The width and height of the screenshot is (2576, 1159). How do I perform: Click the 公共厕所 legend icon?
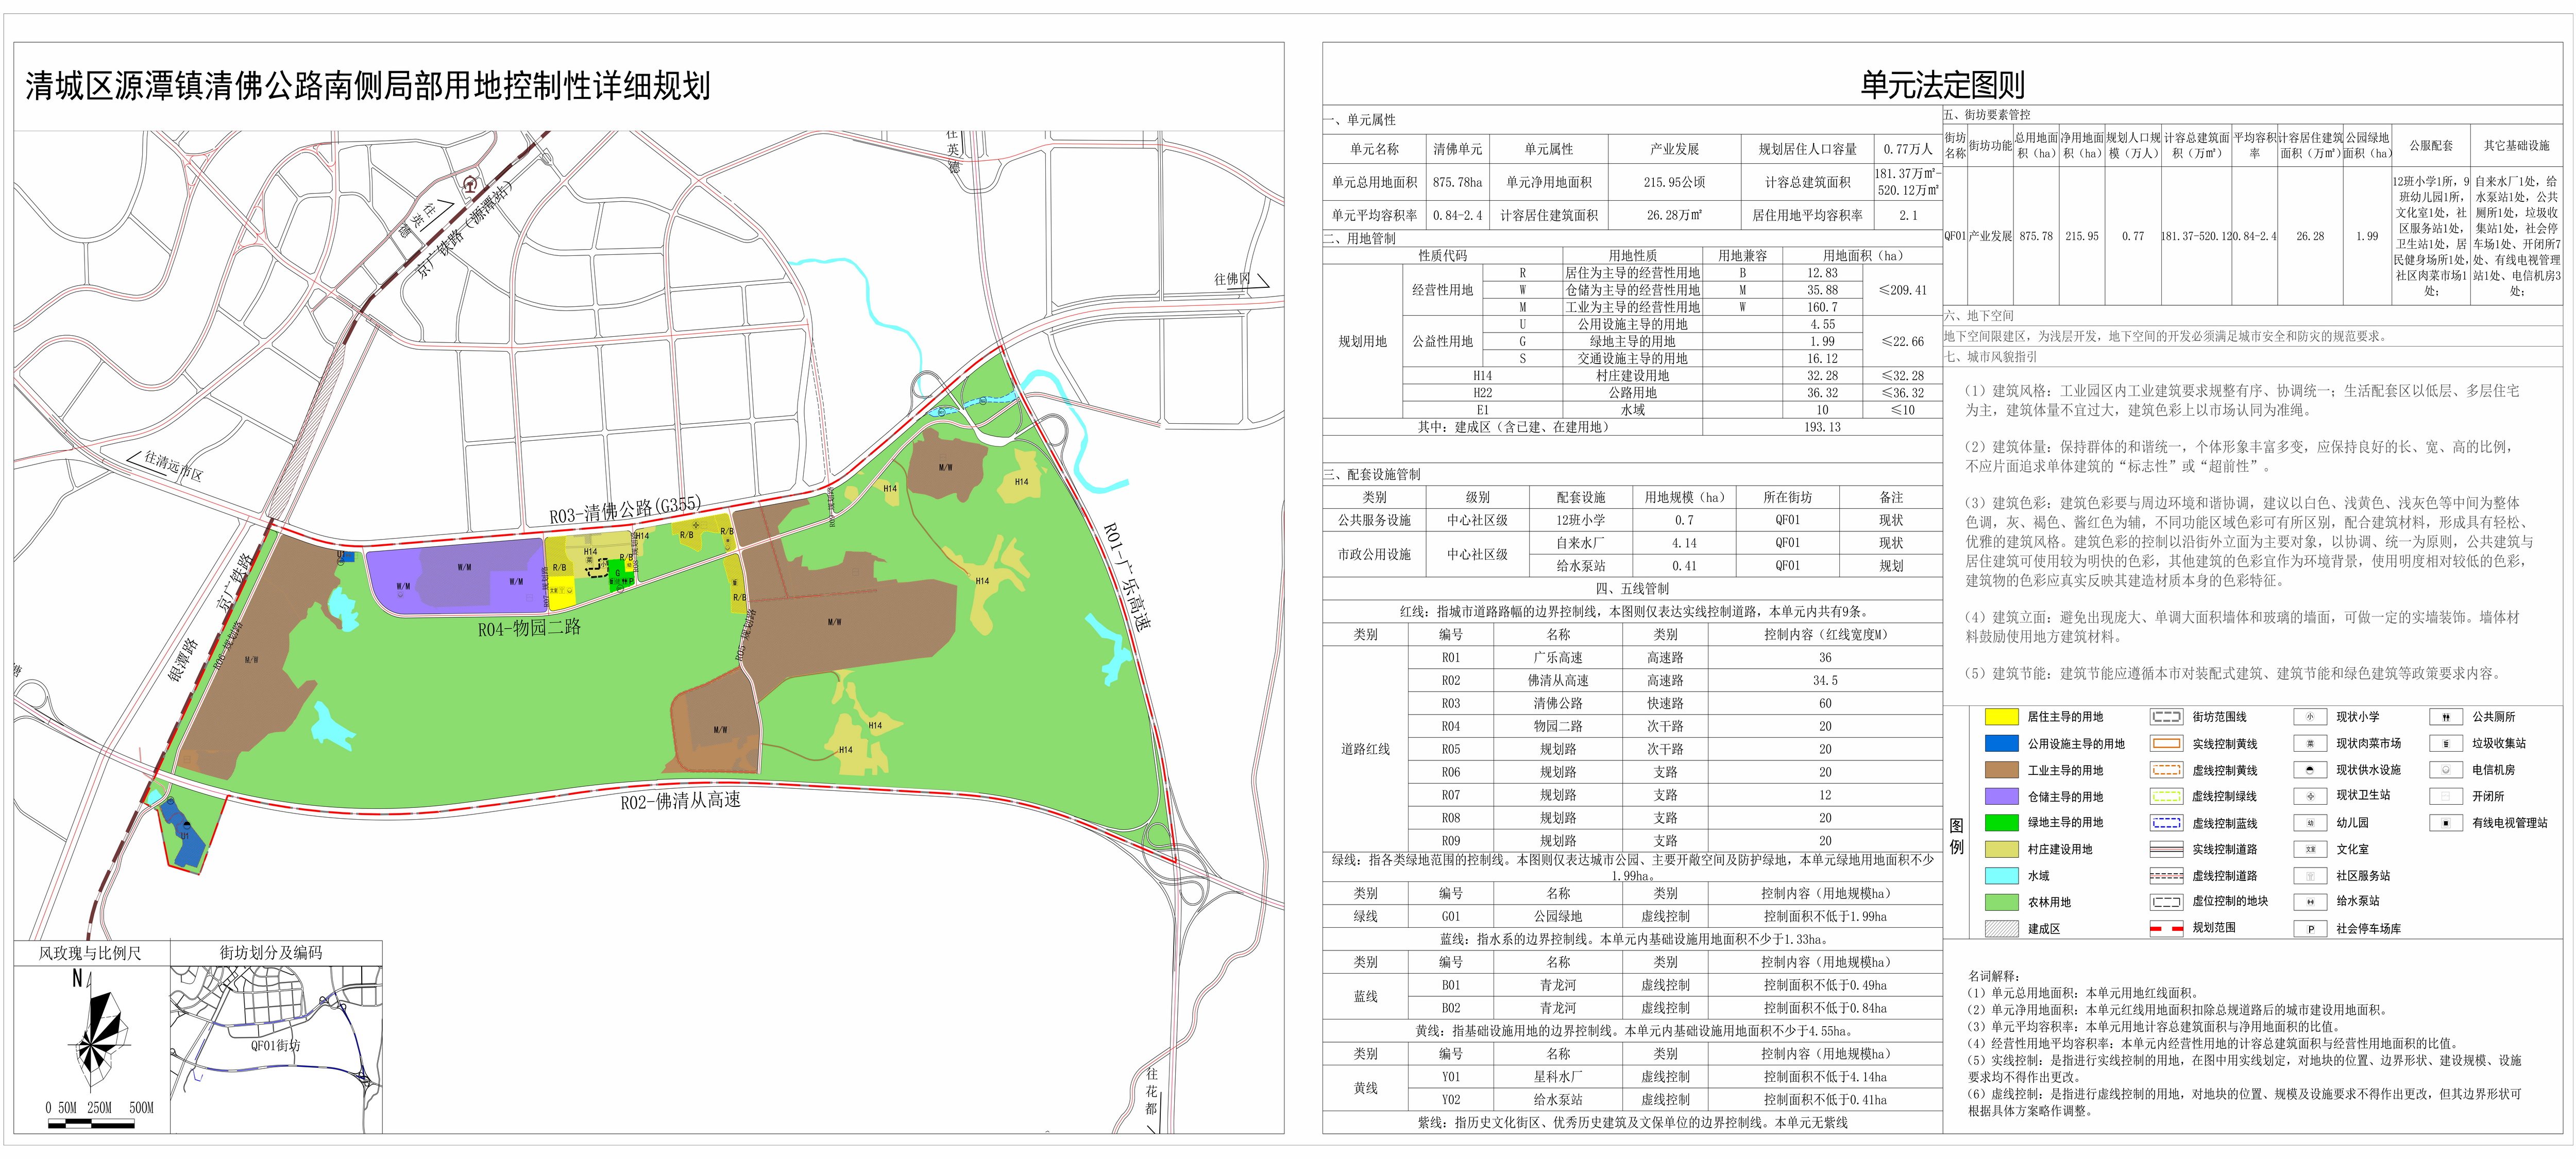pos(2445,716)
